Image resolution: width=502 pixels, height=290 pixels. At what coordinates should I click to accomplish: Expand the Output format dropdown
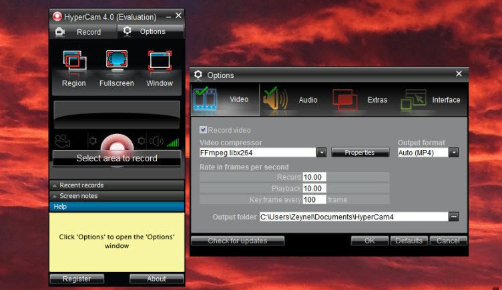(454, 153)
